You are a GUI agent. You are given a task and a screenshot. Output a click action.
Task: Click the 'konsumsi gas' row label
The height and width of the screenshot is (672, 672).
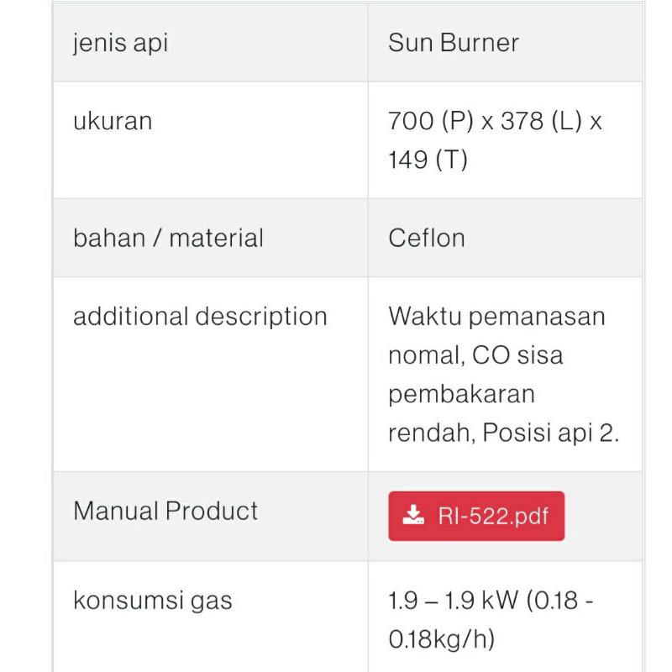(x=152, y=601)
